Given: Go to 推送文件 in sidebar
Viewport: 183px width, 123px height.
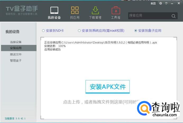Looking at the screenshot, I should 16,54.
